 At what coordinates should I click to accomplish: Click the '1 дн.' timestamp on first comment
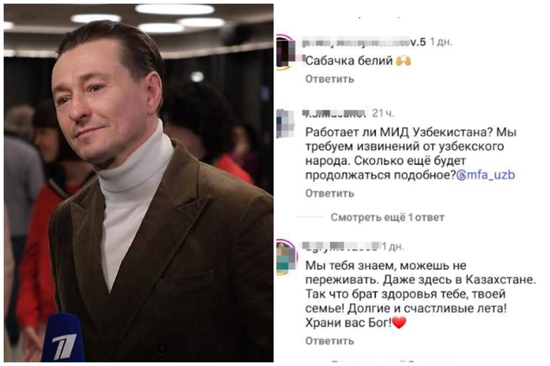pyautogui.click(x=441, y=42)
